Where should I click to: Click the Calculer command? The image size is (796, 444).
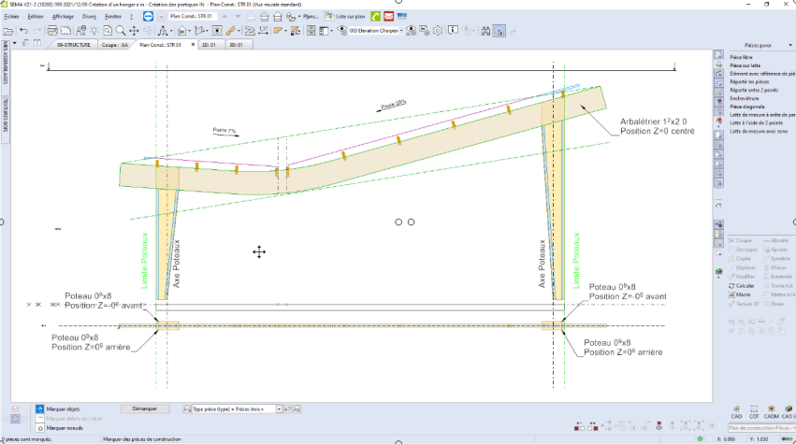745,285
